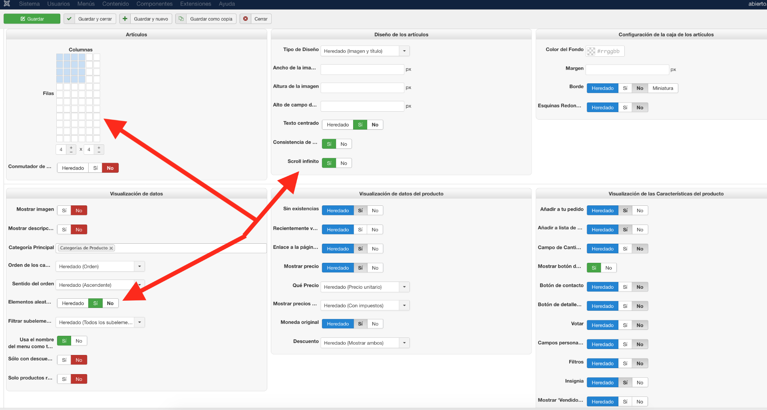Click the Categoría Principal tag field
The image size is (767, 410).
click(161, 248)
